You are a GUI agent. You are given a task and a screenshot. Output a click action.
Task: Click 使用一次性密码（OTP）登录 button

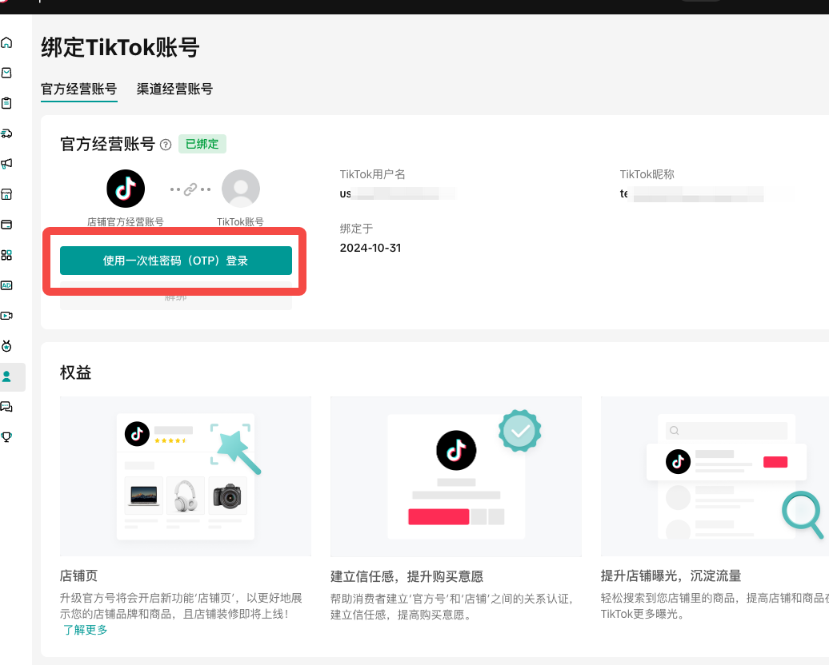point(176,261)
